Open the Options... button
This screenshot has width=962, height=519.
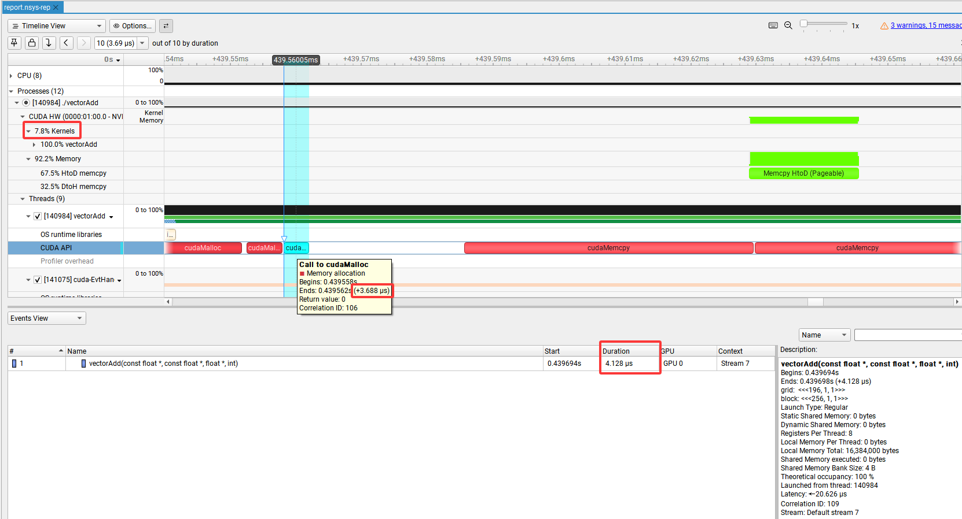(133, 26)
